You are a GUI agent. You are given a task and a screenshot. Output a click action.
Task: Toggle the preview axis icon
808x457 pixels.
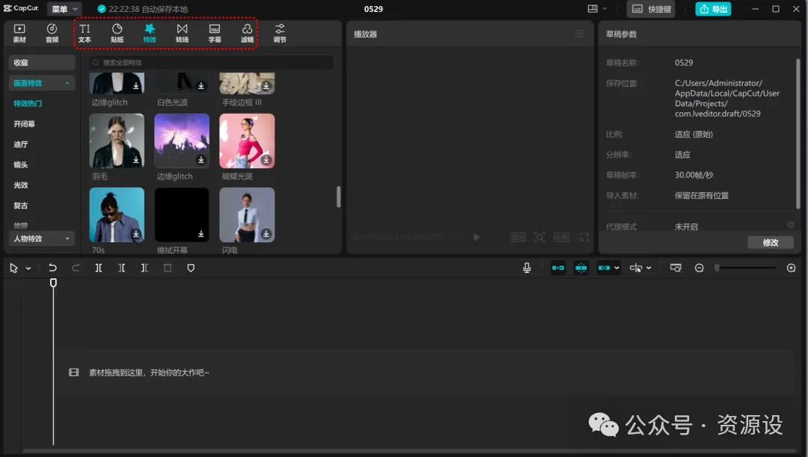[636, 268]
